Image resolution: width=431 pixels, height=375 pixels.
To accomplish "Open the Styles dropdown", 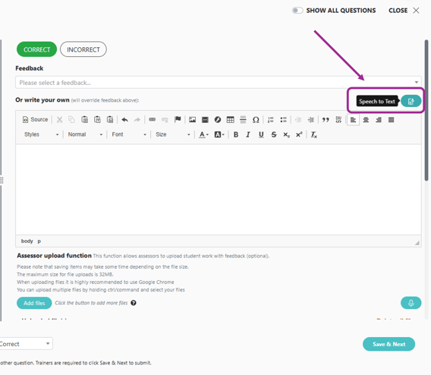I will (41, 134).
